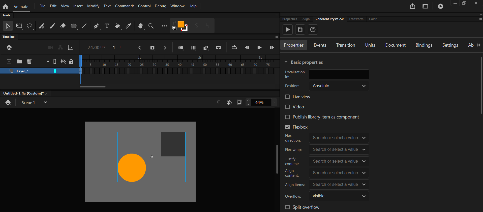Click the Prysm play preview button
Viewport: 483px width, 212px height.
tap(288, 29)
